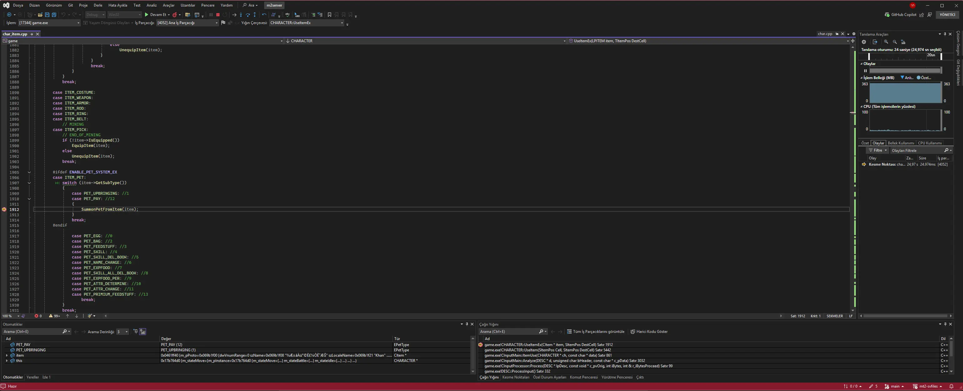This screenshot has width=963, height=391.
Task: Click the diagnostics timeline left selection handle
Action: point(869,57)
